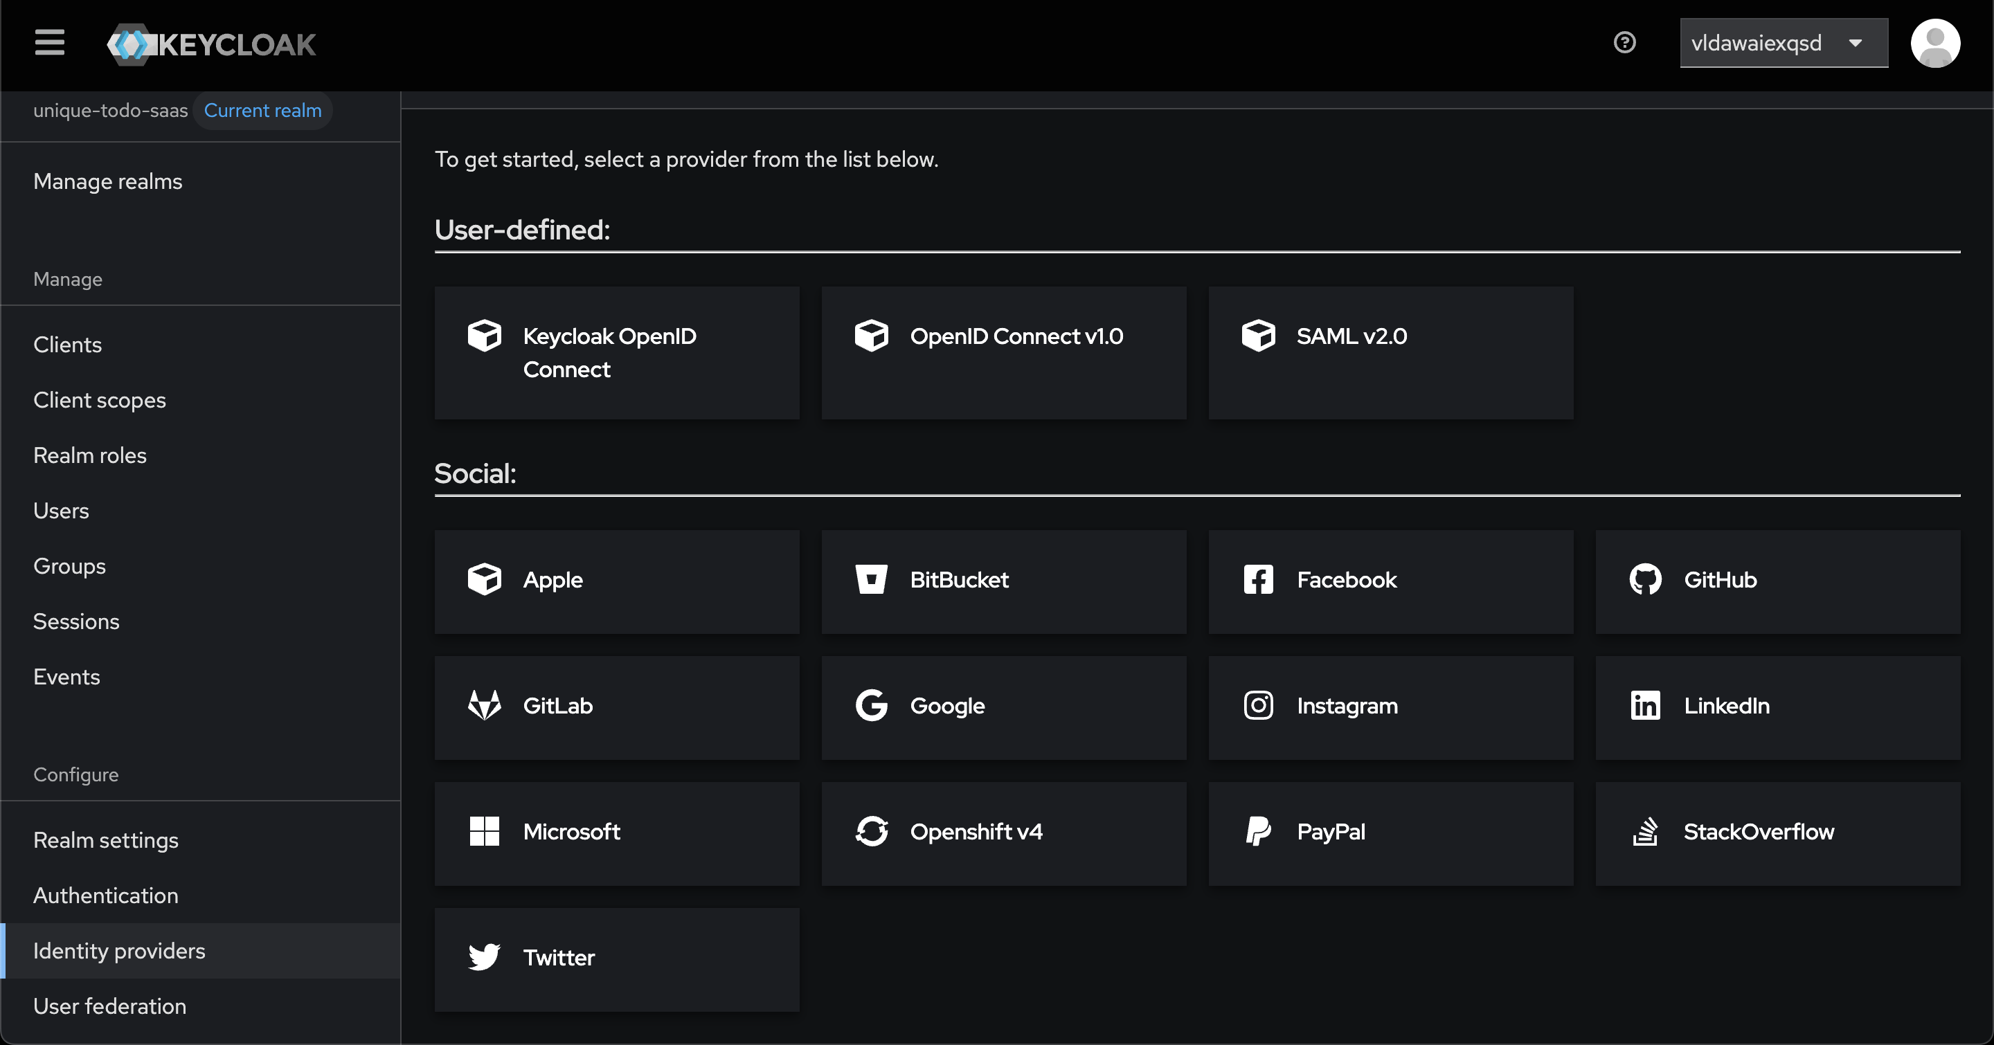Click the BitBucket logo icon
1994x1045 pixels.
tap(872, 579)
